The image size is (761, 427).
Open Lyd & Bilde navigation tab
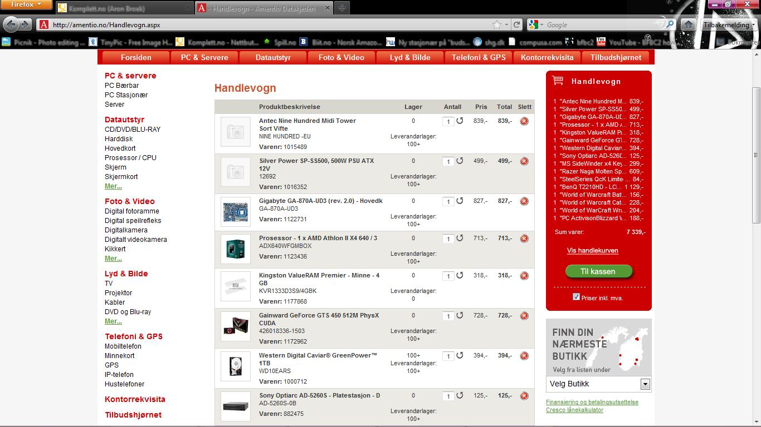(410, 57)
